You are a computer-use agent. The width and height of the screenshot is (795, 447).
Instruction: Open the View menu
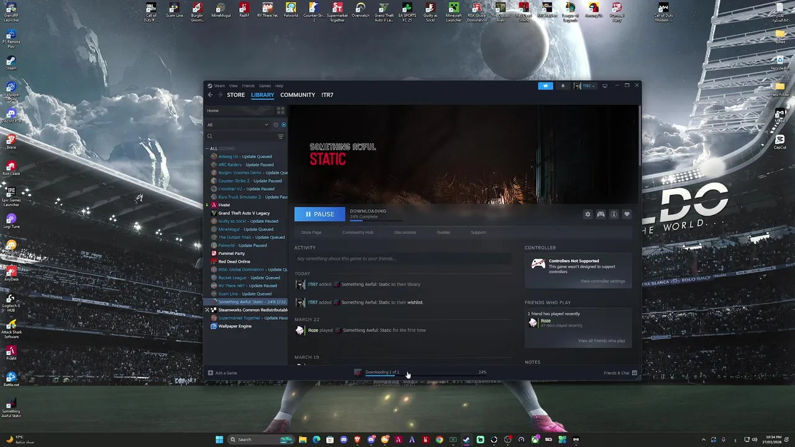coord(233,86)
